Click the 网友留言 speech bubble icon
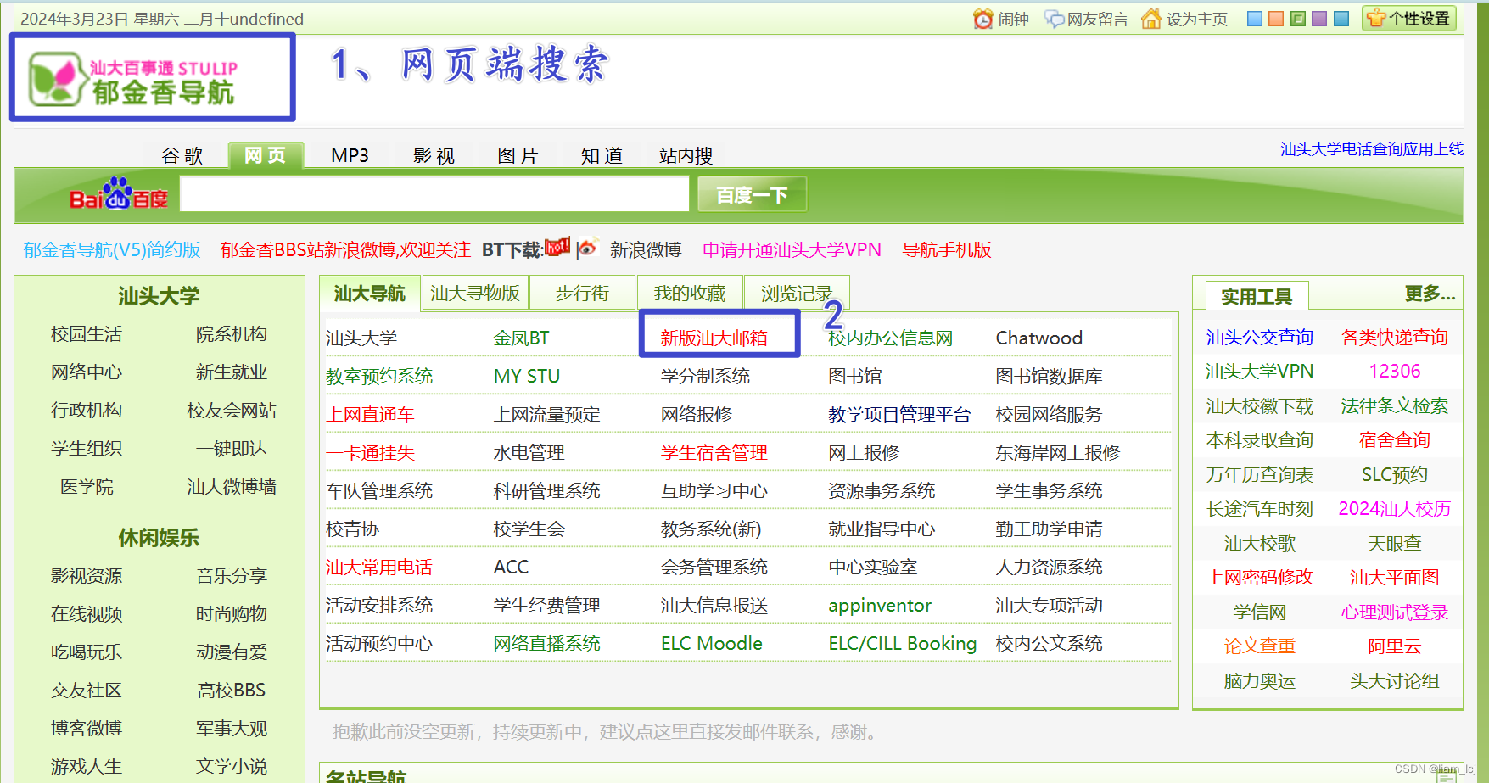This screenshot has height=783, width=1489. pyautogui.click(x=1054, y=19)
